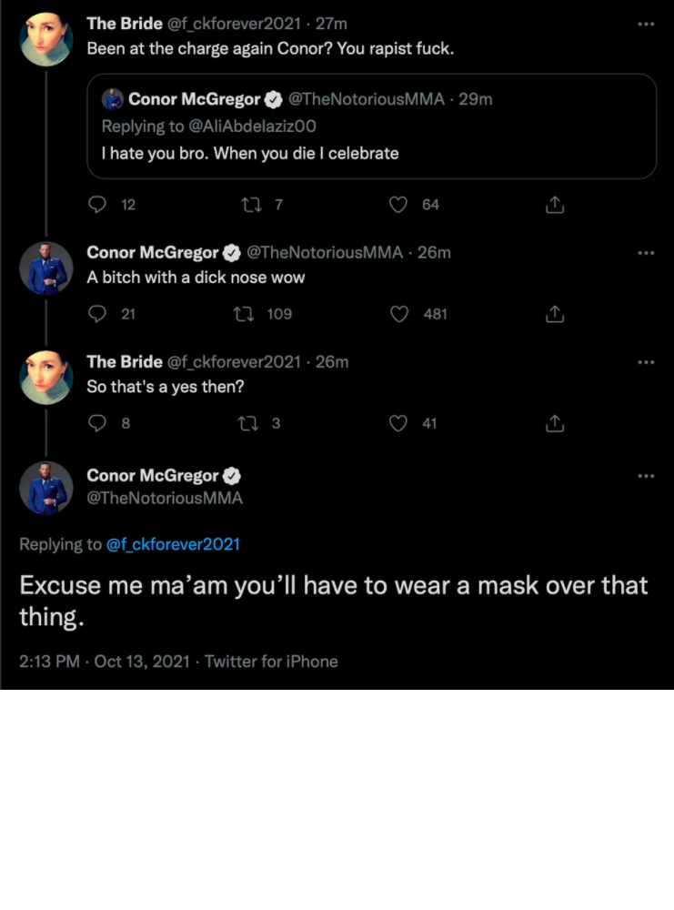Open more options on 26m Conor tweet

coord(646,253)
